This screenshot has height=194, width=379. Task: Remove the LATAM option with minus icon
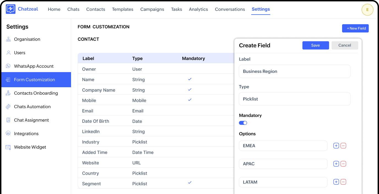[343, 182]
